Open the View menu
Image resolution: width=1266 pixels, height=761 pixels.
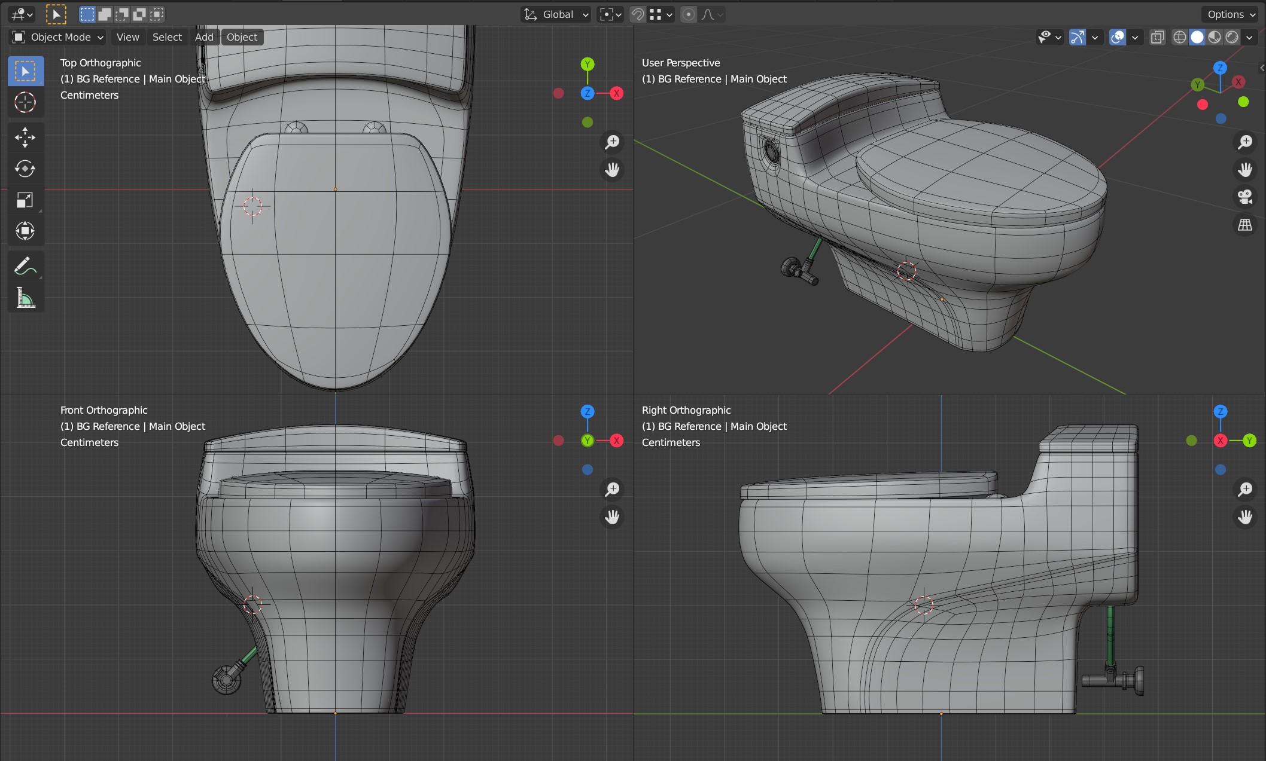click(x=127, y=37)
